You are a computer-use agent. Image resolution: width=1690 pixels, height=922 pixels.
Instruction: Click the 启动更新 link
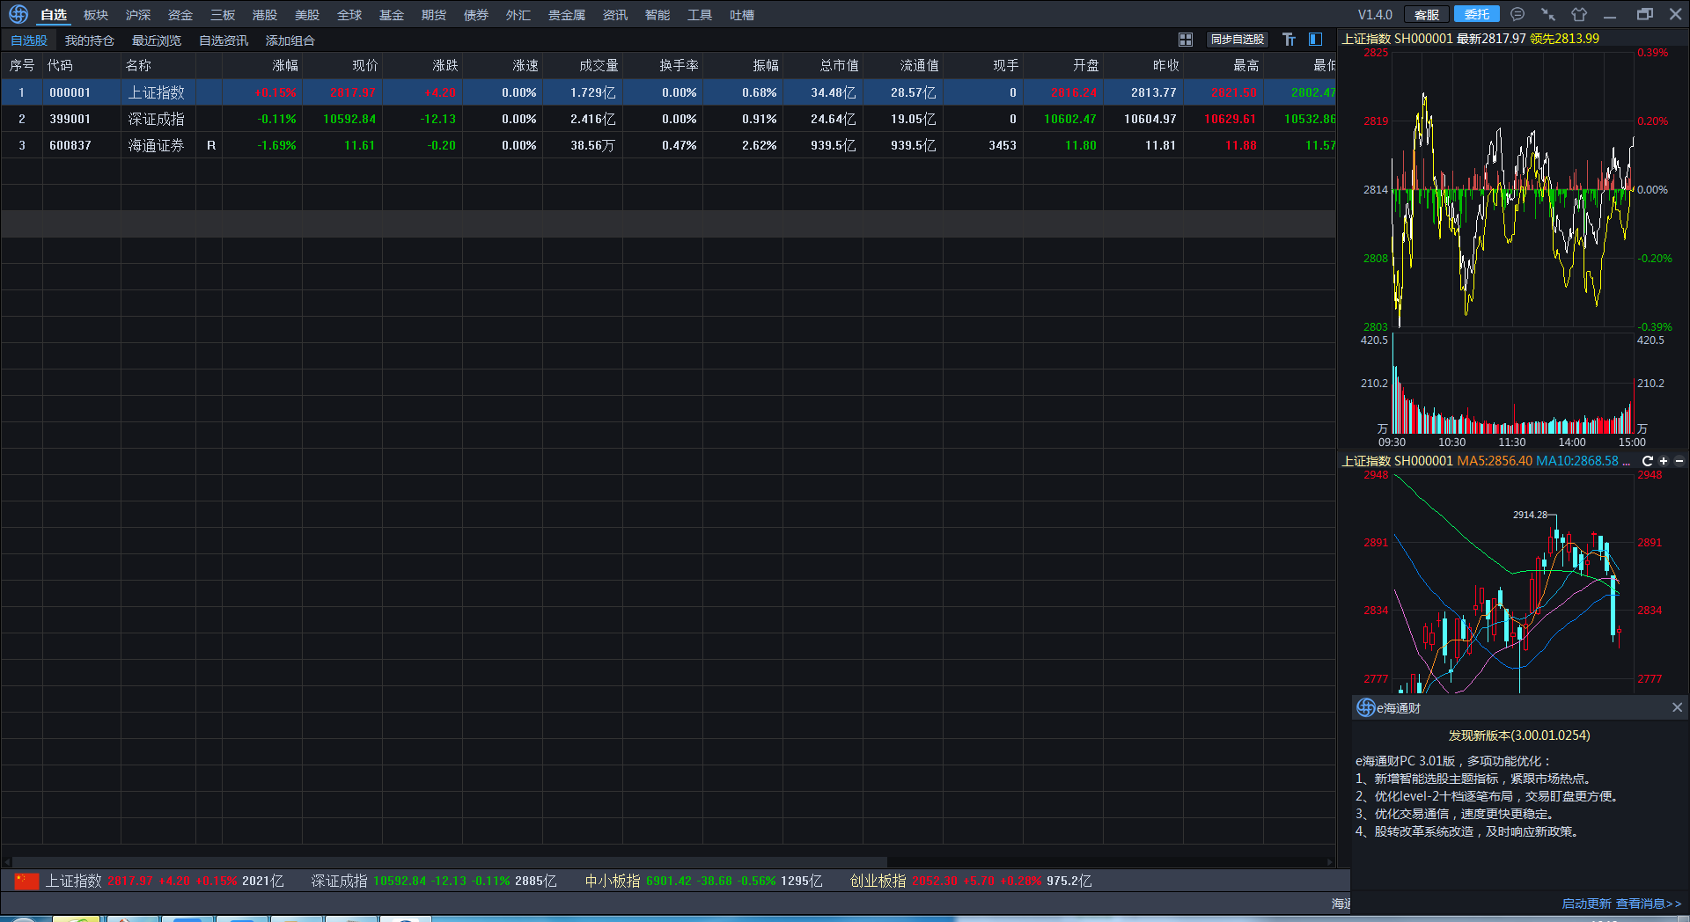point(1586,904)
